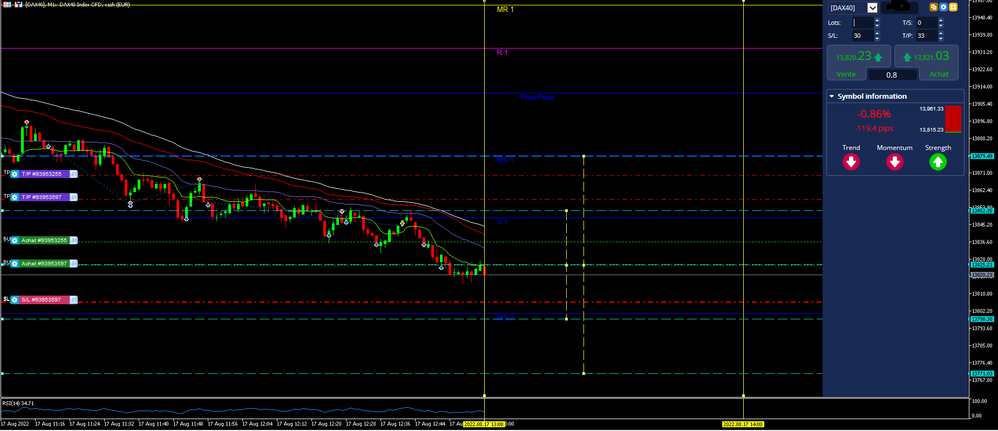Decrease Lots value with down stepper
Screen dimensions: 998x431
877,25
